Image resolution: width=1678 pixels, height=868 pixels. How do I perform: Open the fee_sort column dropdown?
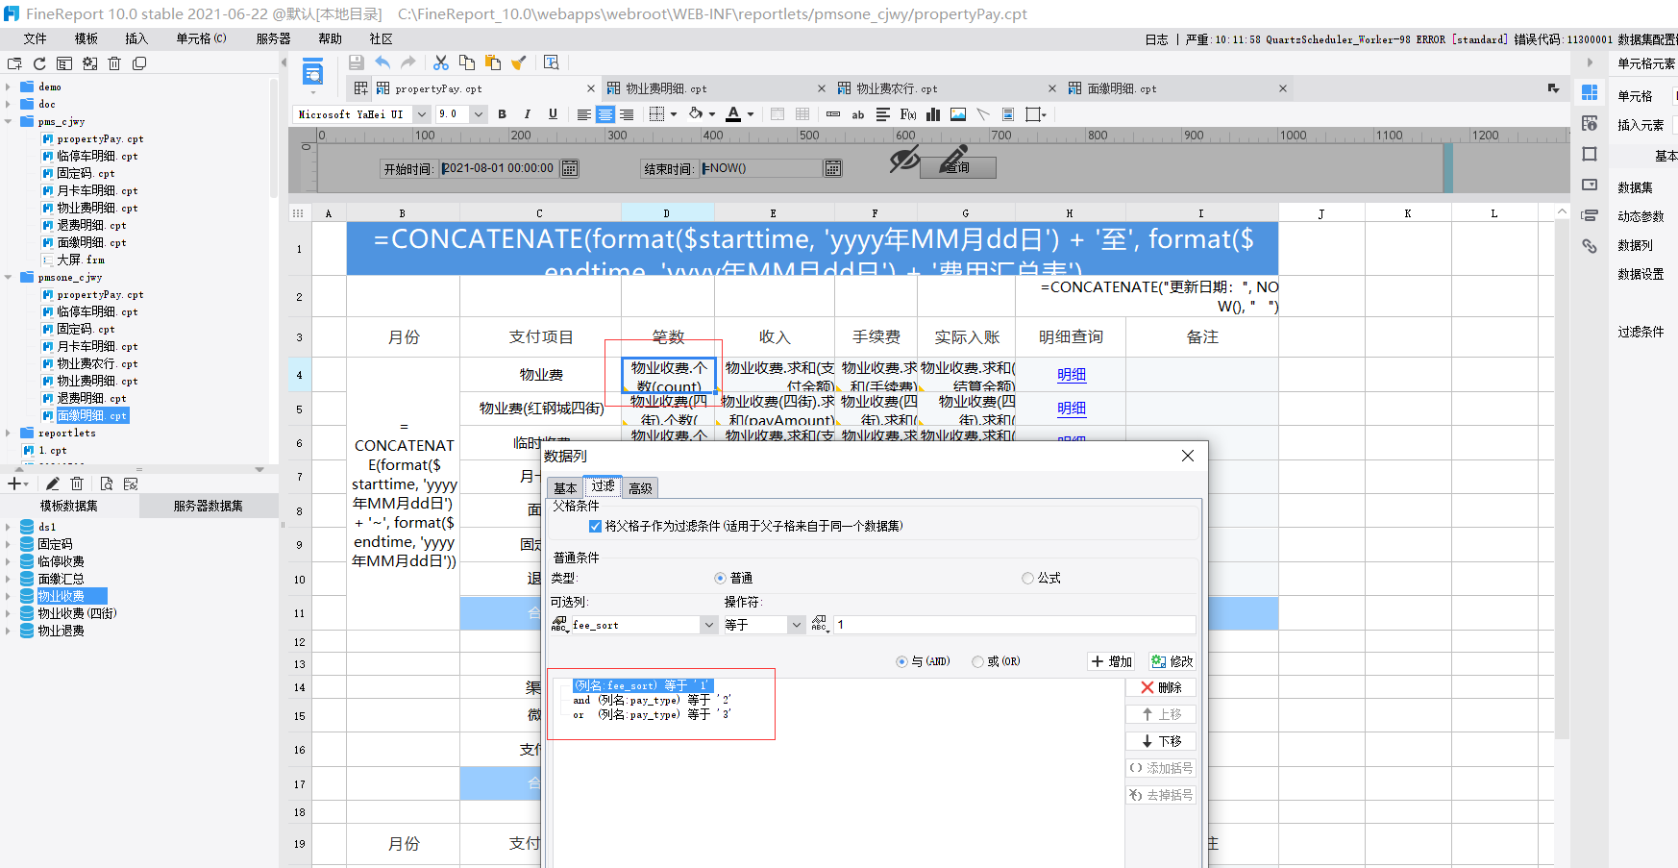709,625
